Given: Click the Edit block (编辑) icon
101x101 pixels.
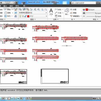Looking at the screenshot, I should [73, 13].
